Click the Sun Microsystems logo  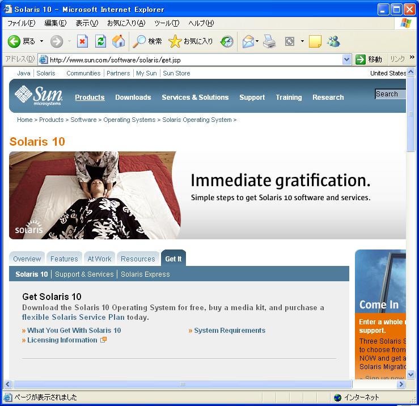pos(39,96)
